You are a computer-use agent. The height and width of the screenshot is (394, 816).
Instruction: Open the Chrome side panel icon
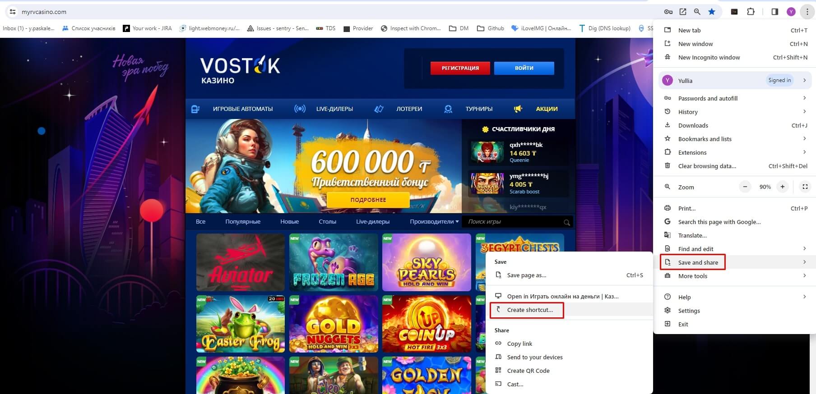(774, 12)
